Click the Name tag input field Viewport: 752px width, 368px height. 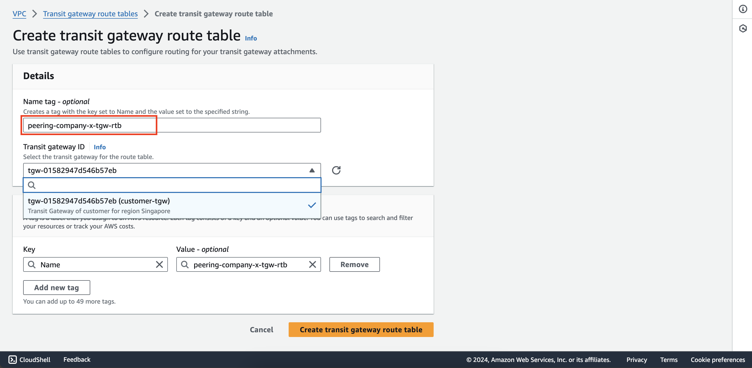[x=172, y=125]
